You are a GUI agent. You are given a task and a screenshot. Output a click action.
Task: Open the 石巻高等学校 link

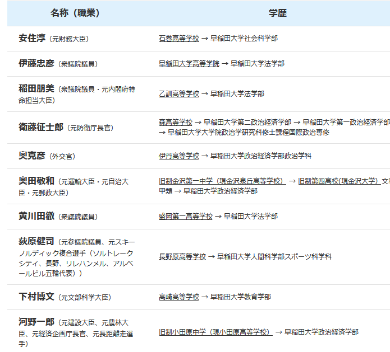178,39
